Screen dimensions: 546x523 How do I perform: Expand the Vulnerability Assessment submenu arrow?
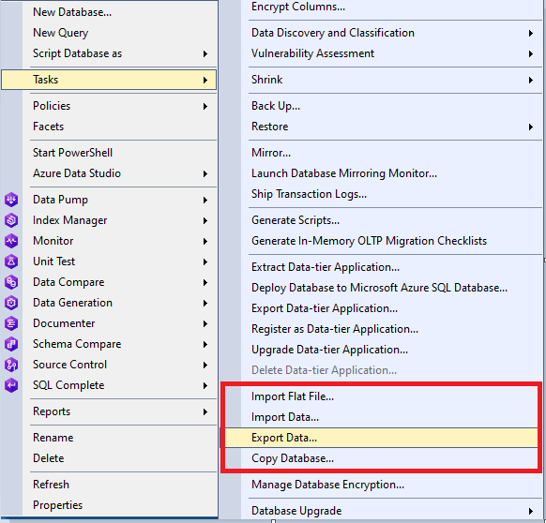tap(531, 54)
